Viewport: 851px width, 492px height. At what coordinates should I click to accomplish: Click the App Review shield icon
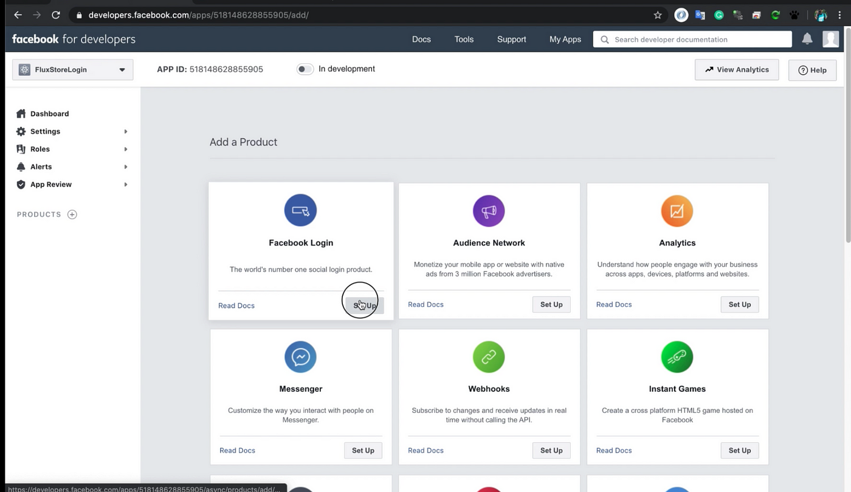click(21, 184)
